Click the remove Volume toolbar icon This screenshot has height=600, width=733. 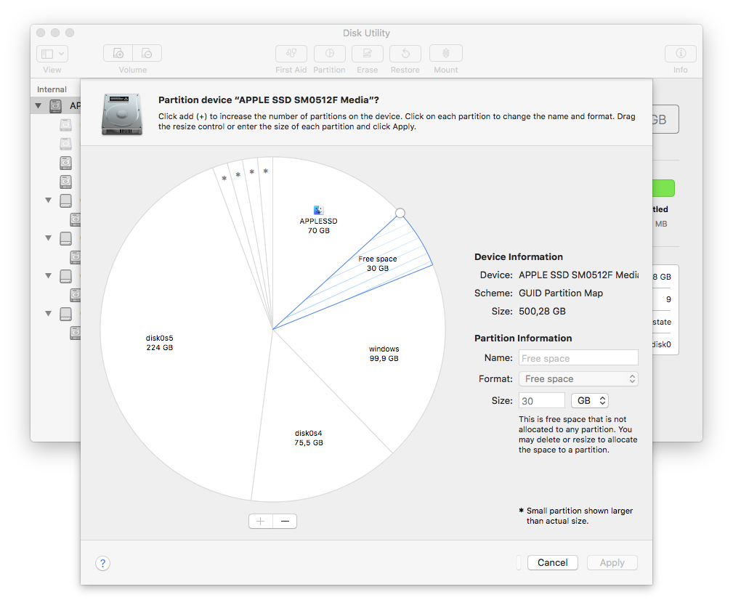(x=147, y=53)
